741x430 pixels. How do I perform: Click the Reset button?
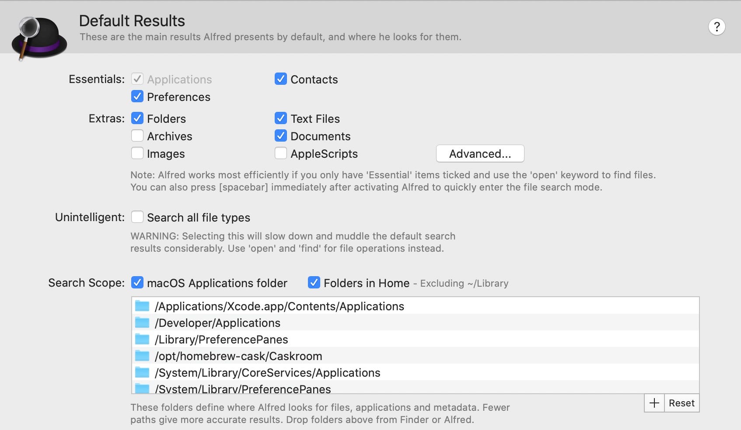point(682,403)
